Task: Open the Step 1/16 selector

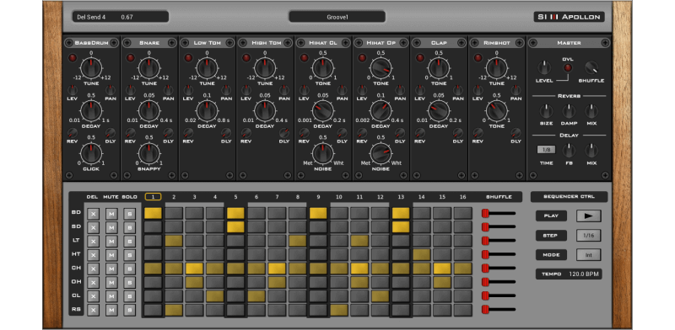Action: click(x=588, y=236)
